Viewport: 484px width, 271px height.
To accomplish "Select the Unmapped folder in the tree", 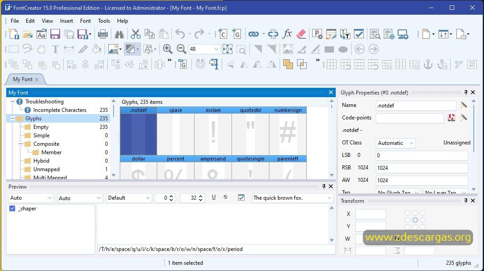I will 46,169.
